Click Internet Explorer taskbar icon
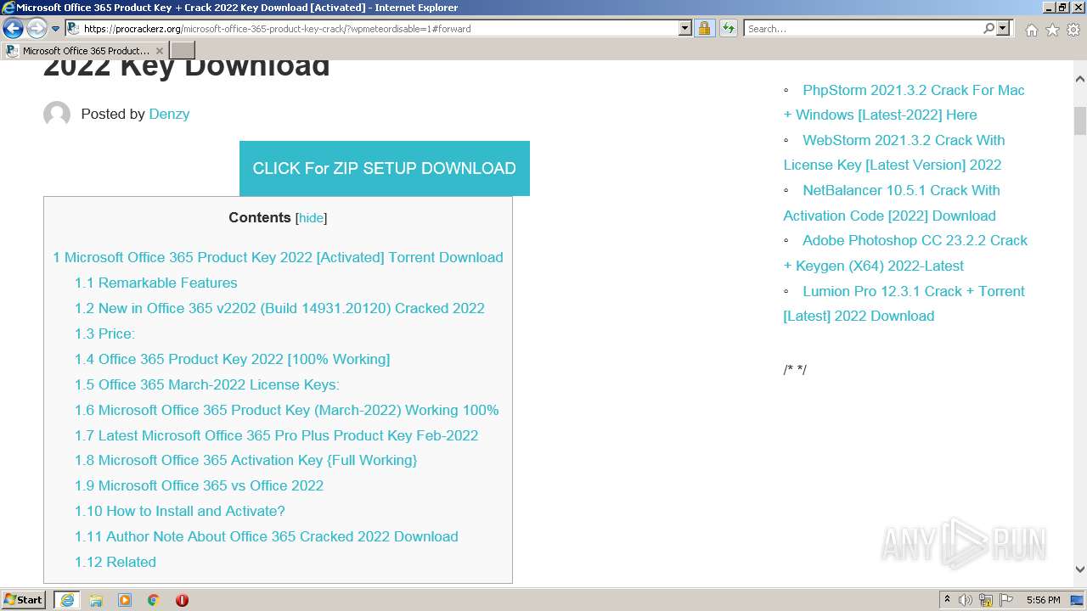The height and width of the screenshot is (611, 1087). 67,599
